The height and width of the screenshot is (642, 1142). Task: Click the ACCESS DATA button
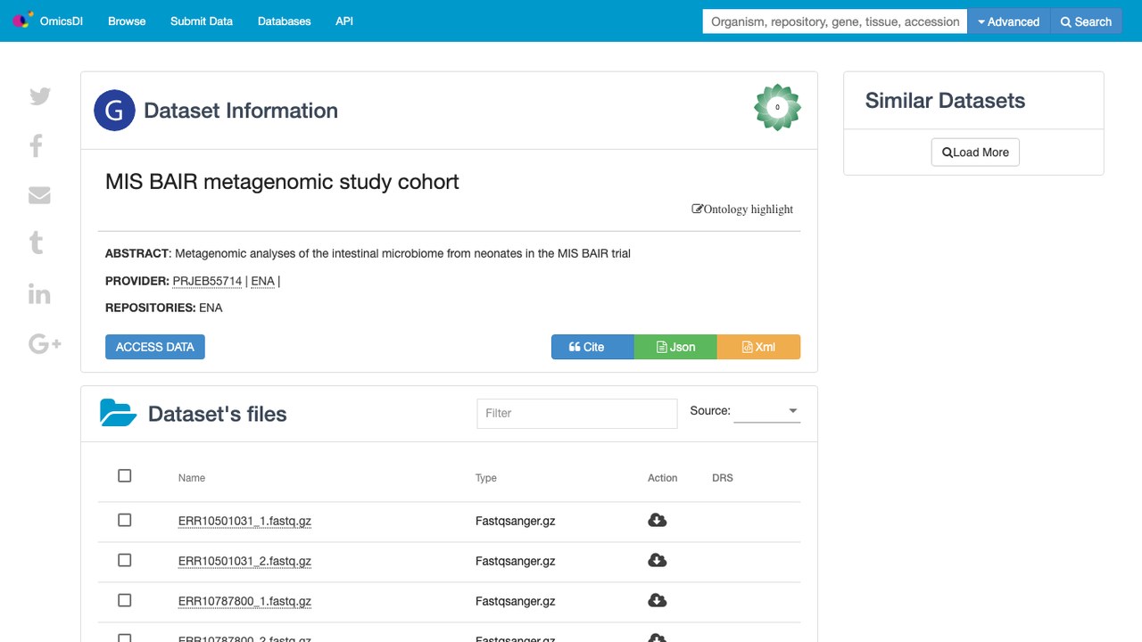coord(155,347)
